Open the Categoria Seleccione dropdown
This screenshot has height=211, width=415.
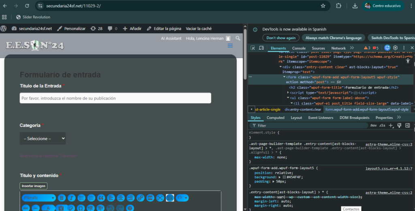pos(43,138)
